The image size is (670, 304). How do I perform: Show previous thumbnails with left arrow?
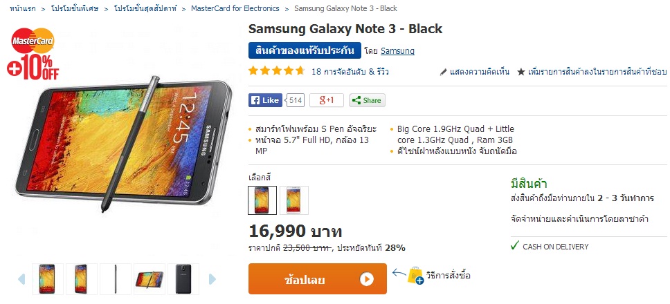[x=21, y=279]
